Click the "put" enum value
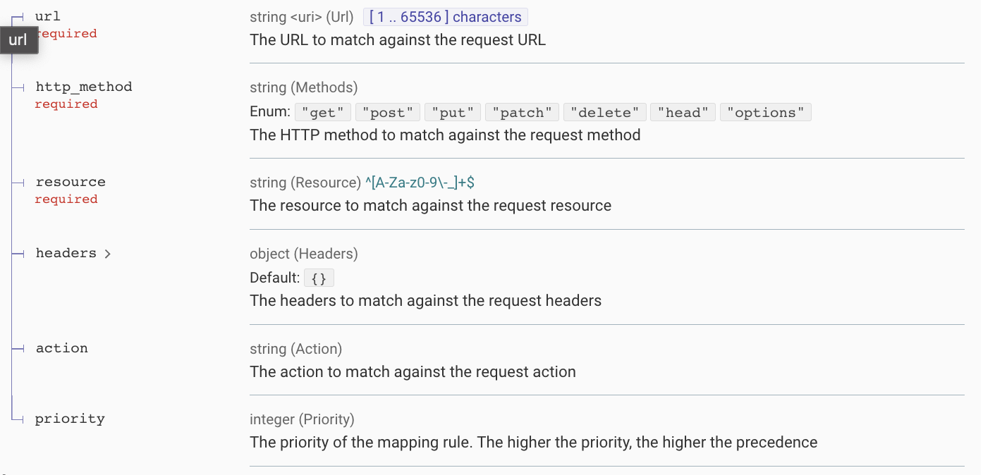The width and height of the screenshot is (983, 475). (452, 112)
